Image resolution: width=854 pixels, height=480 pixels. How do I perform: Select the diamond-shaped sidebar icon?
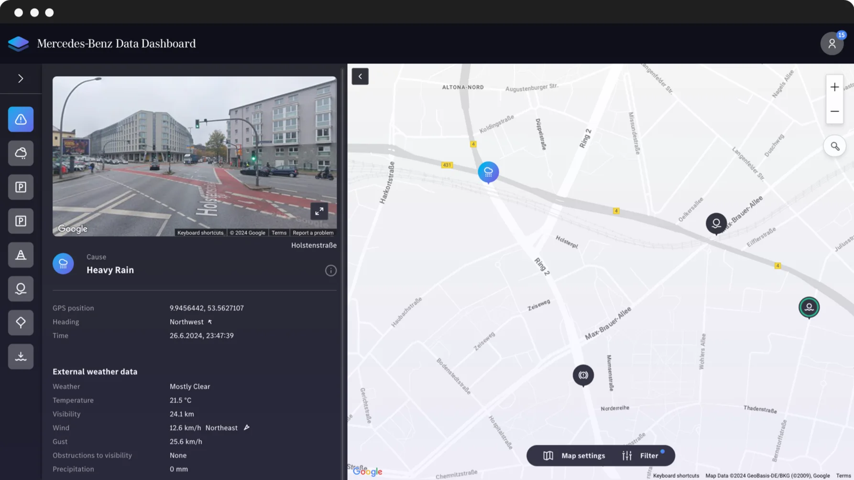21,322
